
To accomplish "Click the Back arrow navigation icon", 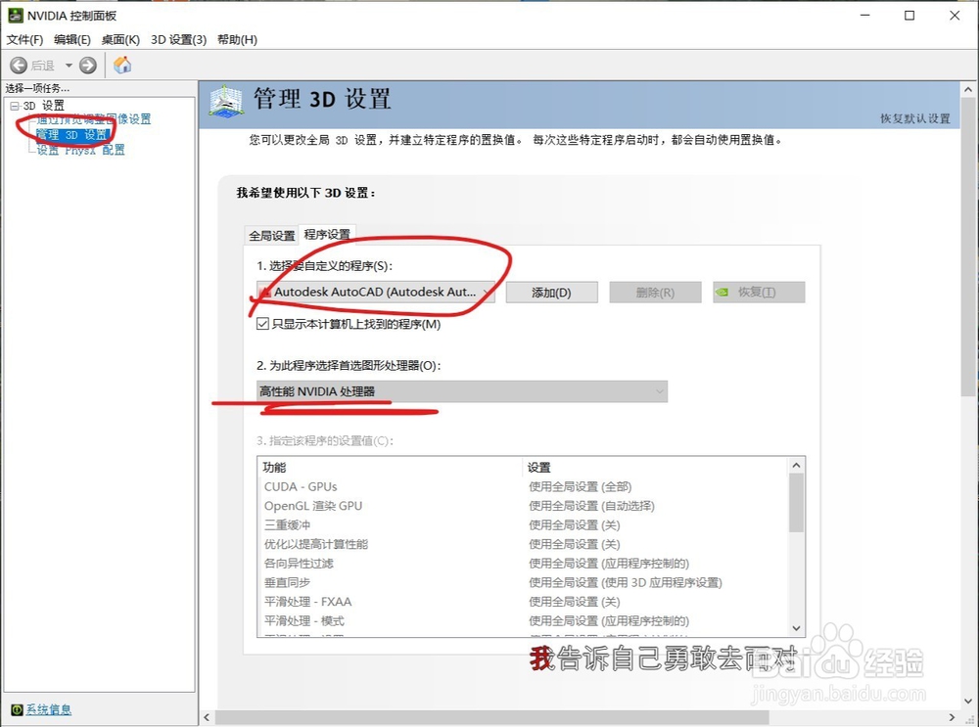I will point(19,65).
